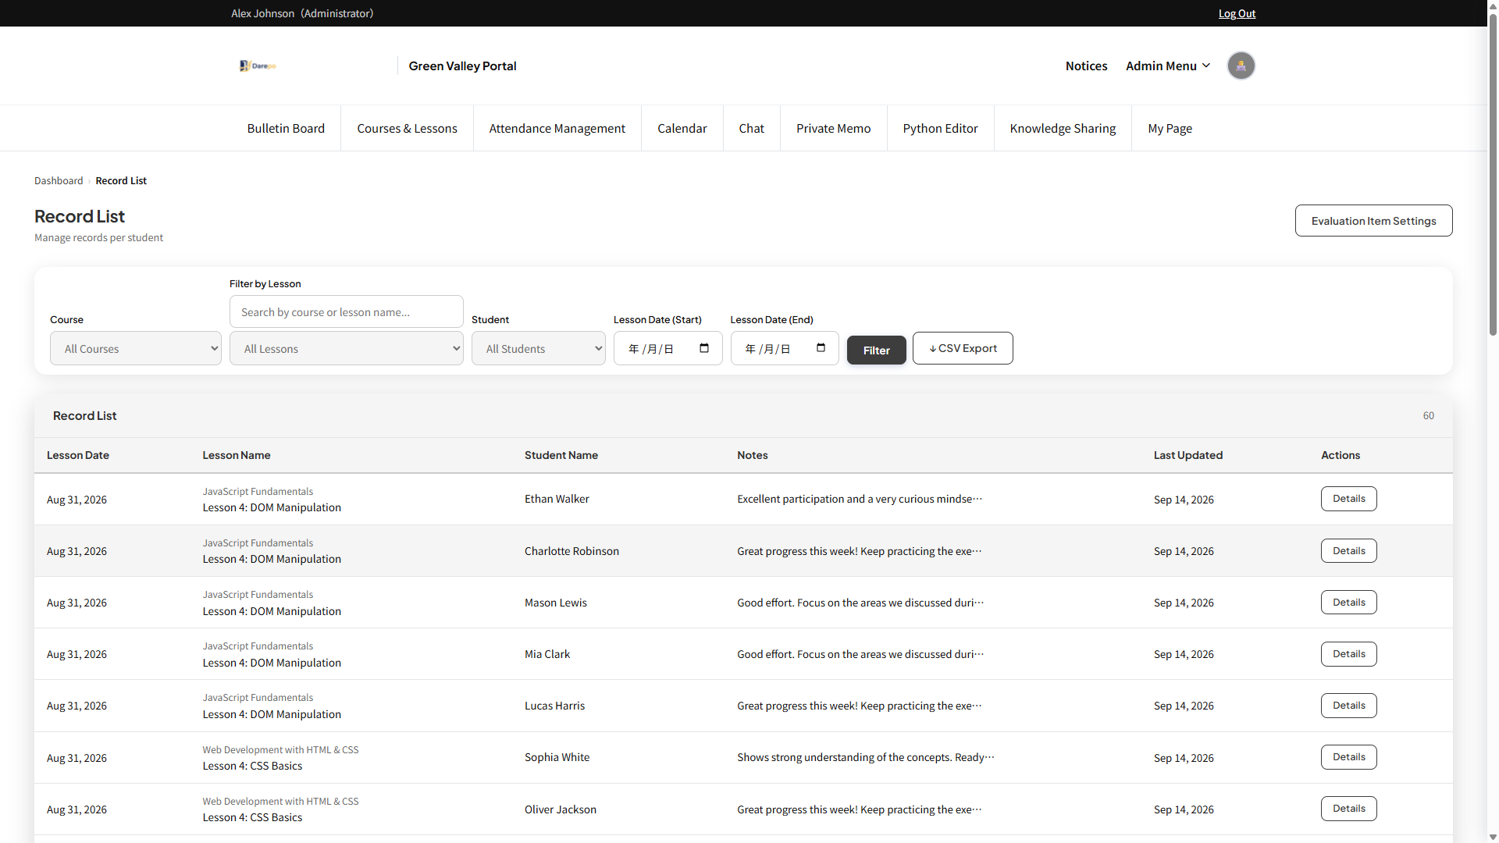Screen dimensions: 1499x843
Task: Open Knowledge Sharing tab
Action: click(x=1063, y=128)
